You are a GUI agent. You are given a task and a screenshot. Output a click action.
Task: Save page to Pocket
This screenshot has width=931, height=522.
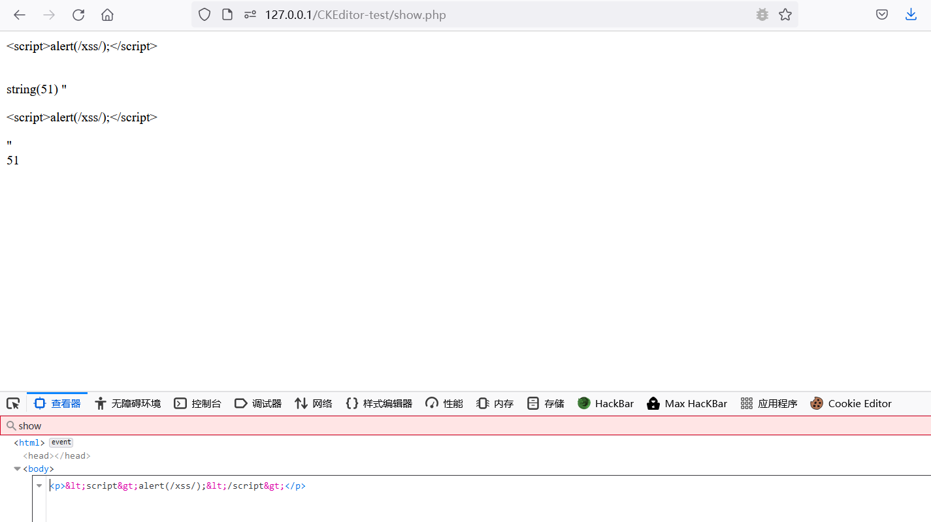tap(881, 14)
